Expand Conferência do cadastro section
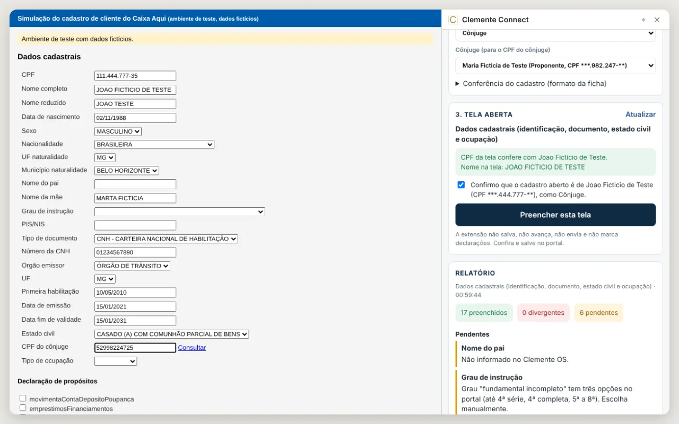This screenshot has height=424, width=679. coord(531,84)
